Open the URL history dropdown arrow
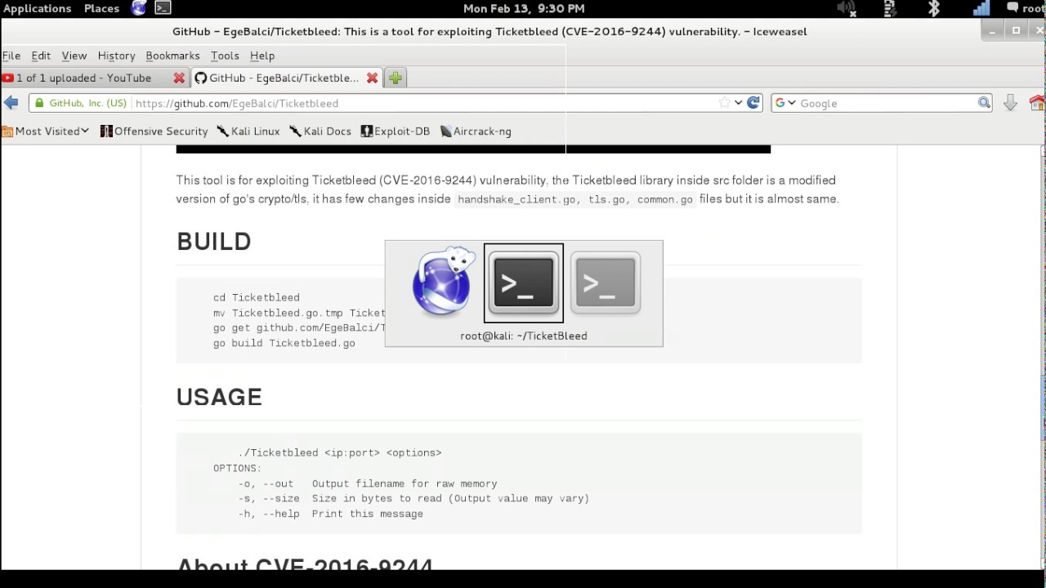The width and height of the screenshot is (1046, 588). (x=738, y=103)
